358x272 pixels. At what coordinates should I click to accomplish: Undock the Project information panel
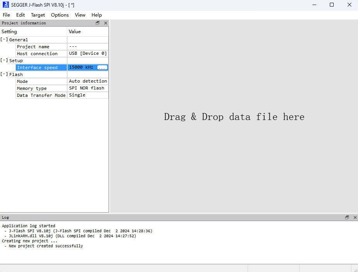pos(98,23)
